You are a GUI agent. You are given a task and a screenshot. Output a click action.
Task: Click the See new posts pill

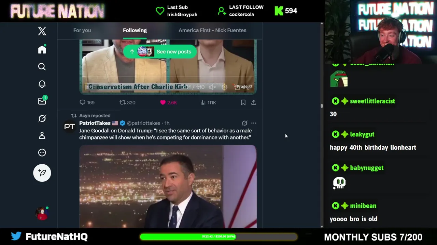point(160,52)
